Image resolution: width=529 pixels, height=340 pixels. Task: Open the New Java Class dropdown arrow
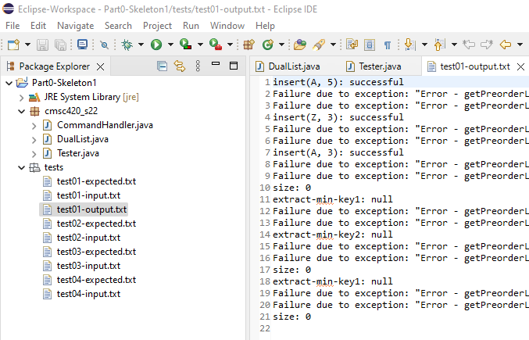tap(282, 45)
